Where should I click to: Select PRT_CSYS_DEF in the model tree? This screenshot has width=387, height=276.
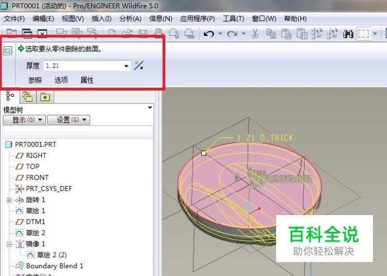[x=49, y=189]
